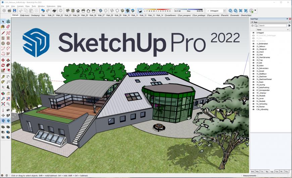This screenshot has width=292, height=178.
Task: Show the hidden 00_AutoCAD tag
Action: coord(253,35)
